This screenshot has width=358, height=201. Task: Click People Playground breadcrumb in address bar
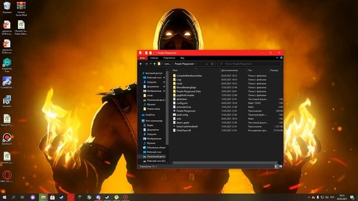(184, 64)
